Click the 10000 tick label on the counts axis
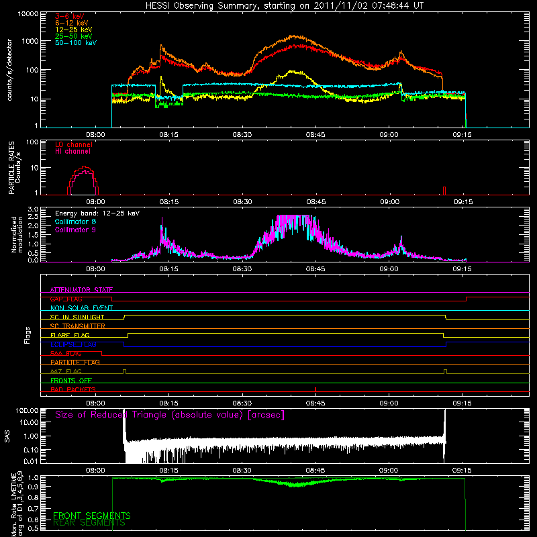 (28, 14)
